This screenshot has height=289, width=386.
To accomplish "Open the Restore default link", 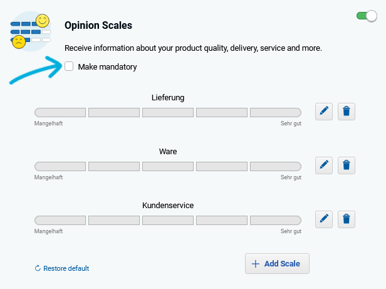I will coord(62,268).
